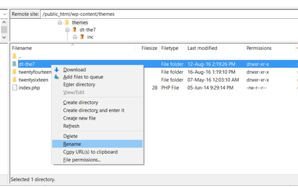The width and height of the screenshot is (298, 187).
Task: Select Delete in the context menu
Action: click(70, 136)
